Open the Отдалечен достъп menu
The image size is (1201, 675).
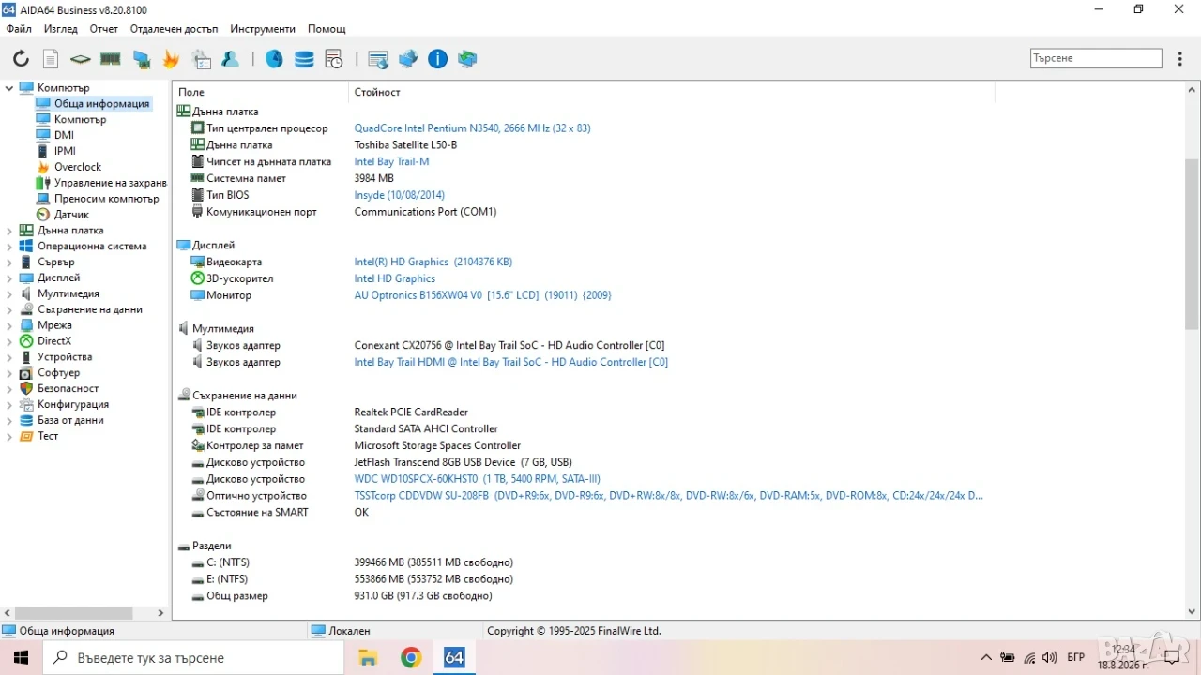174,29
